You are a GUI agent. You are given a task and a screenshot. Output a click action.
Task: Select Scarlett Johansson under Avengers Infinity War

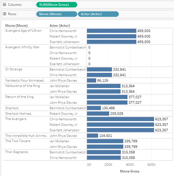tap(64, 64)
